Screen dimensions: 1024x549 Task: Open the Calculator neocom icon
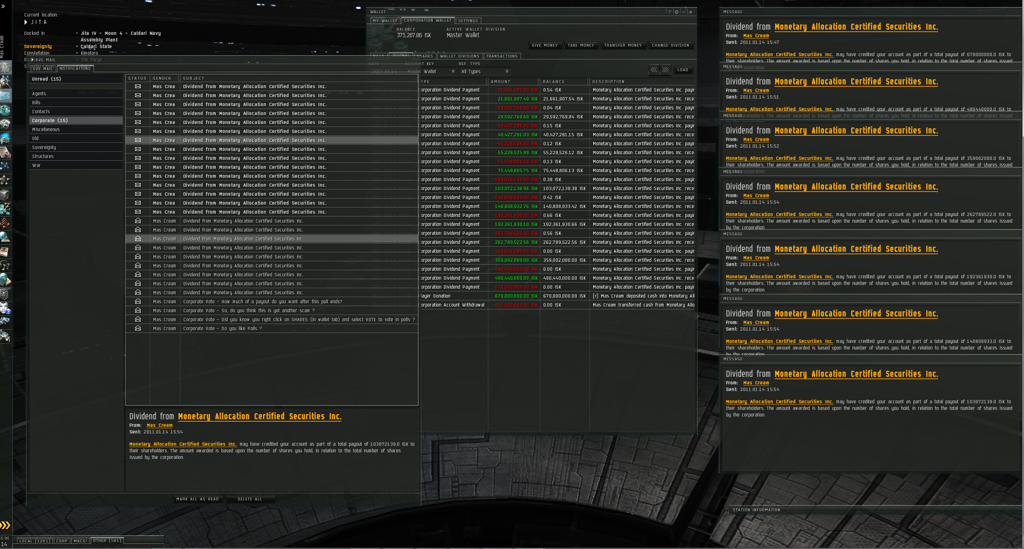(x=5, y=280)
